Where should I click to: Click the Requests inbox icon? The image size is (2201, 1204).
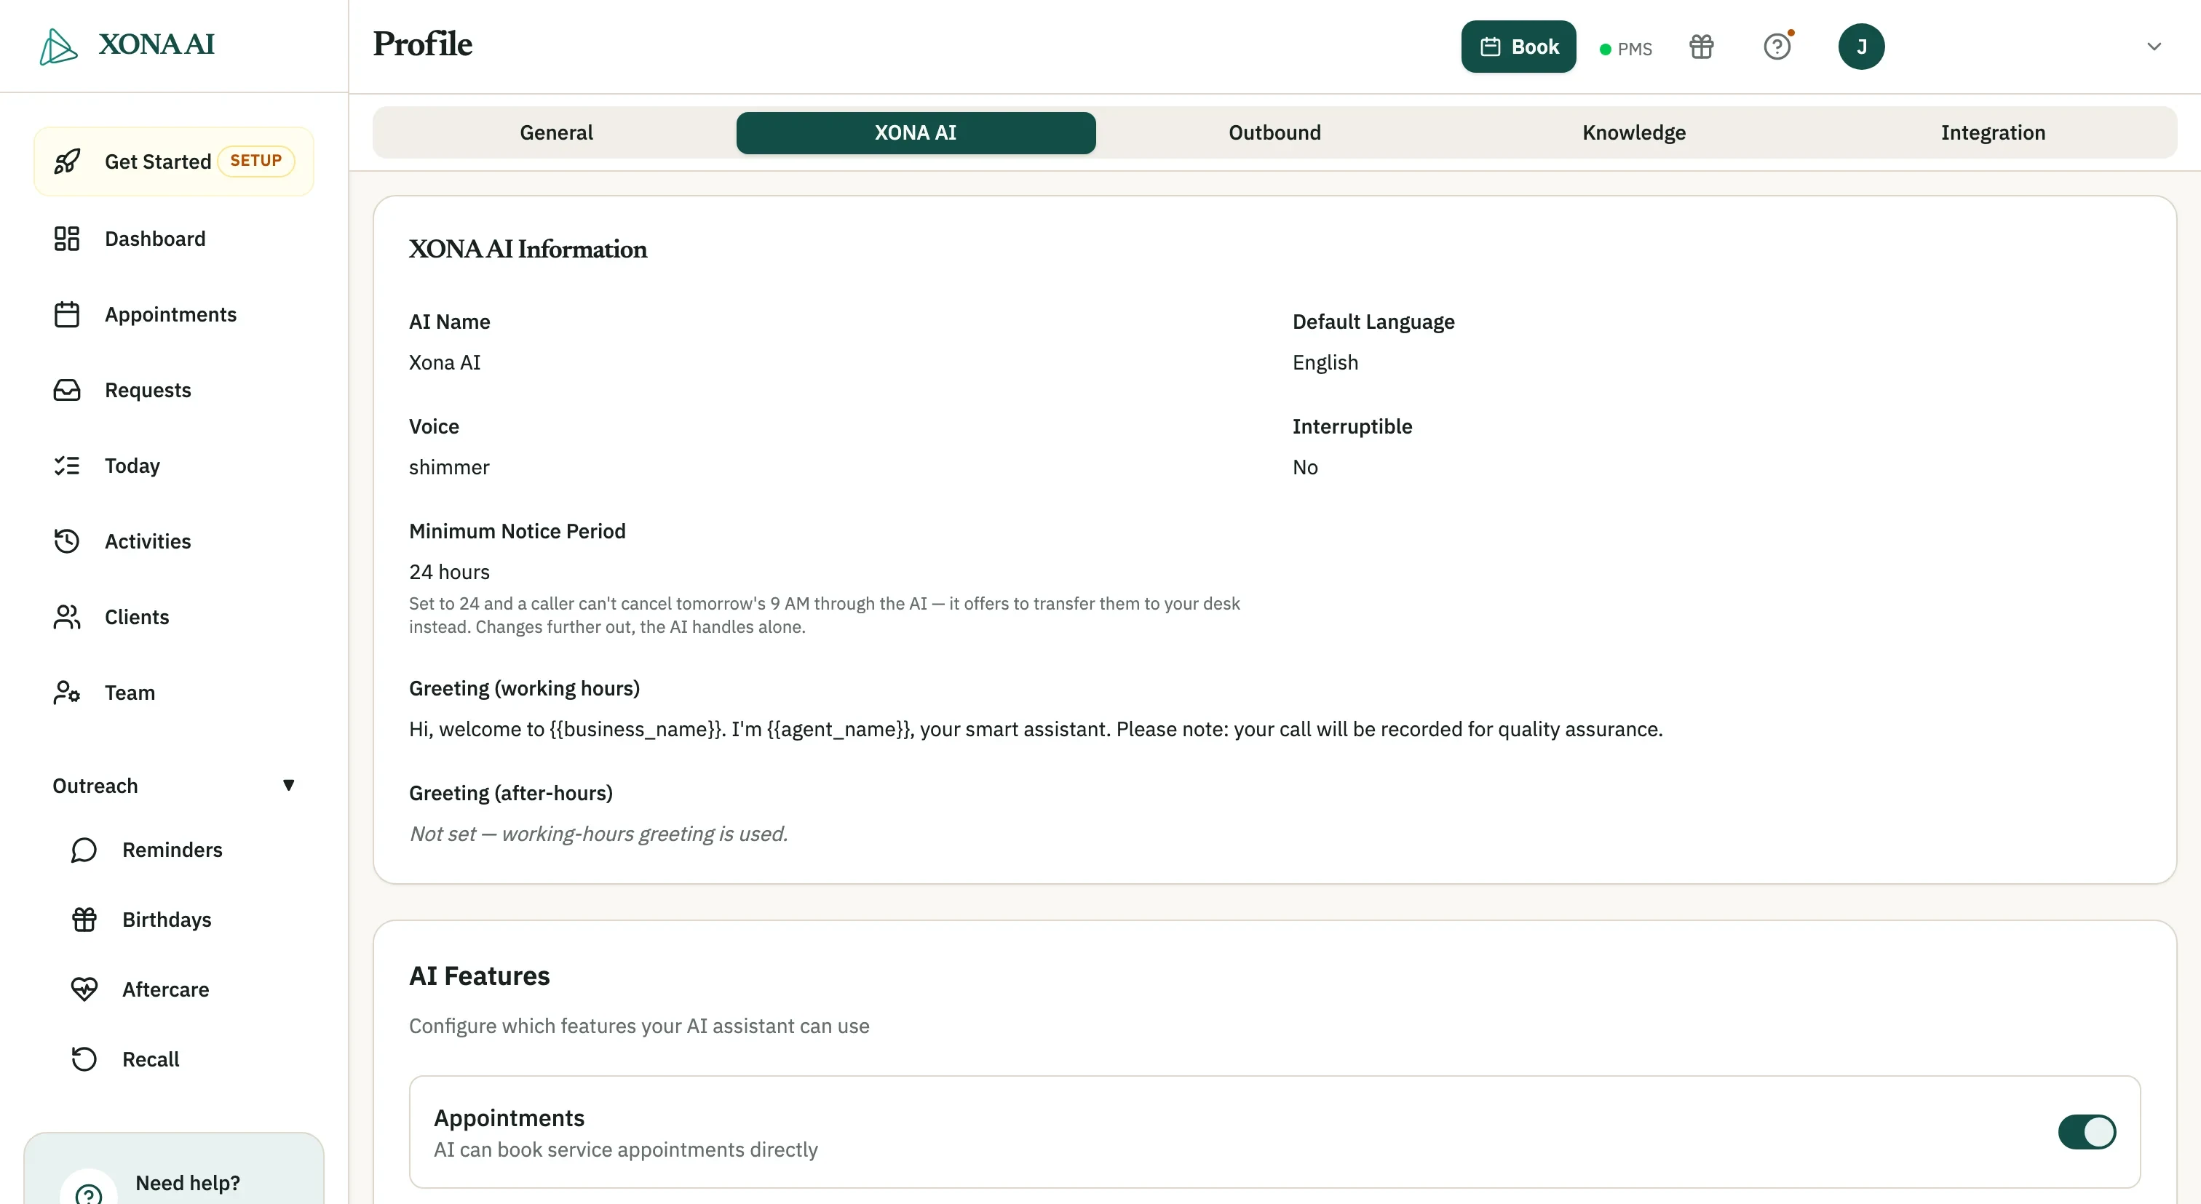tap(67, 390)
